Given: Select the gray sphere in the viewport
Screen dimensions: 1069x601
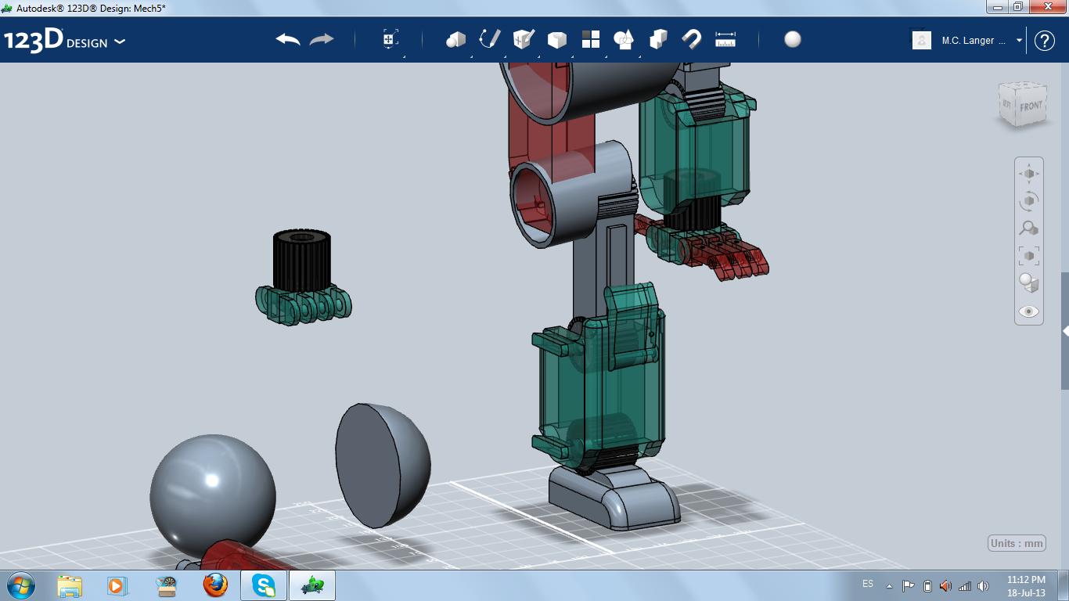Looking at the screenshot, I should pyautogui.click(x=213, y=495).
